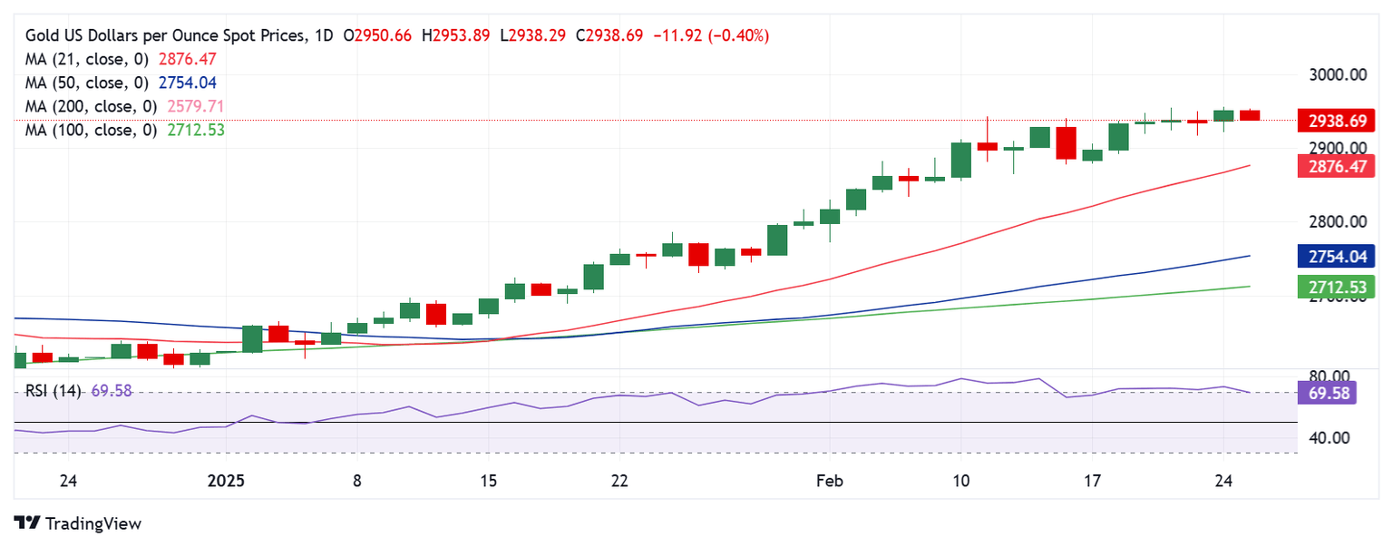Click the red 2938.69 current price label

coord(1336,121)
